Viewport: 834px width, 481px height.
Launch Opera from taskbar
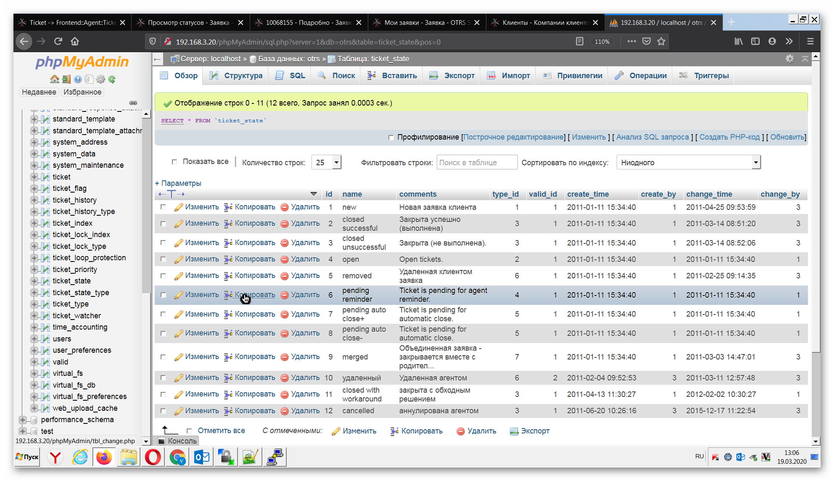pyautogui.click(x=153, y=457)
